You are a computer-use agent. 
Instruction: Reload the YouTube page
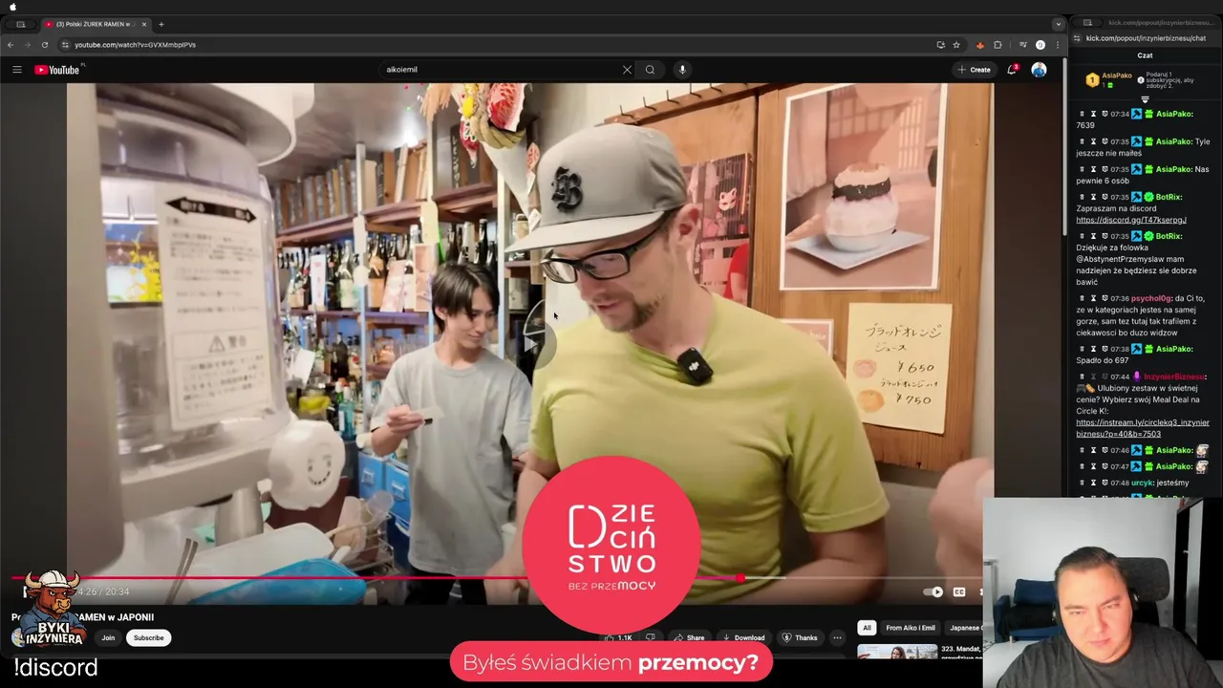(44, 45)
